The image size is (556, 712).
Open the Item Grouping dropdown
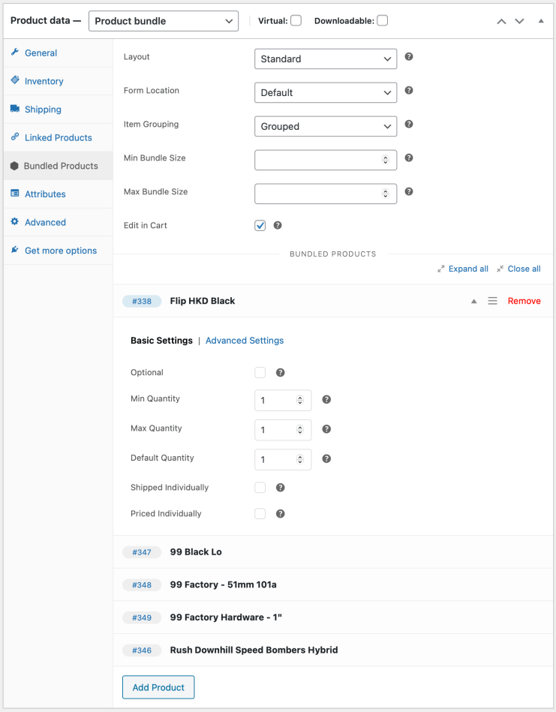click(x=326, y=127)
